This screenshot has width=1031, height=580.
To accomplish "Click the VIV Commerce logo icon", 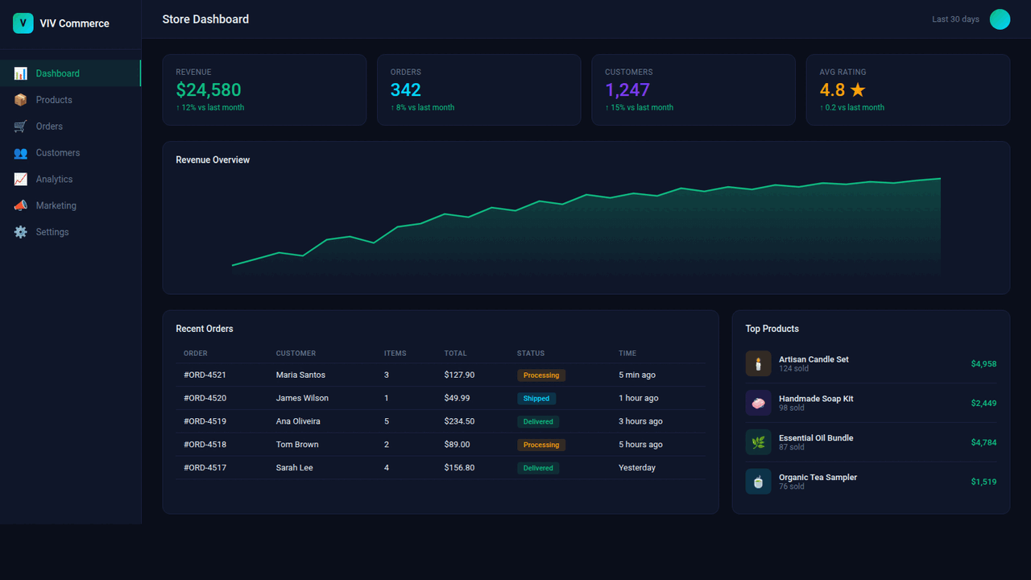I will 23,23.
